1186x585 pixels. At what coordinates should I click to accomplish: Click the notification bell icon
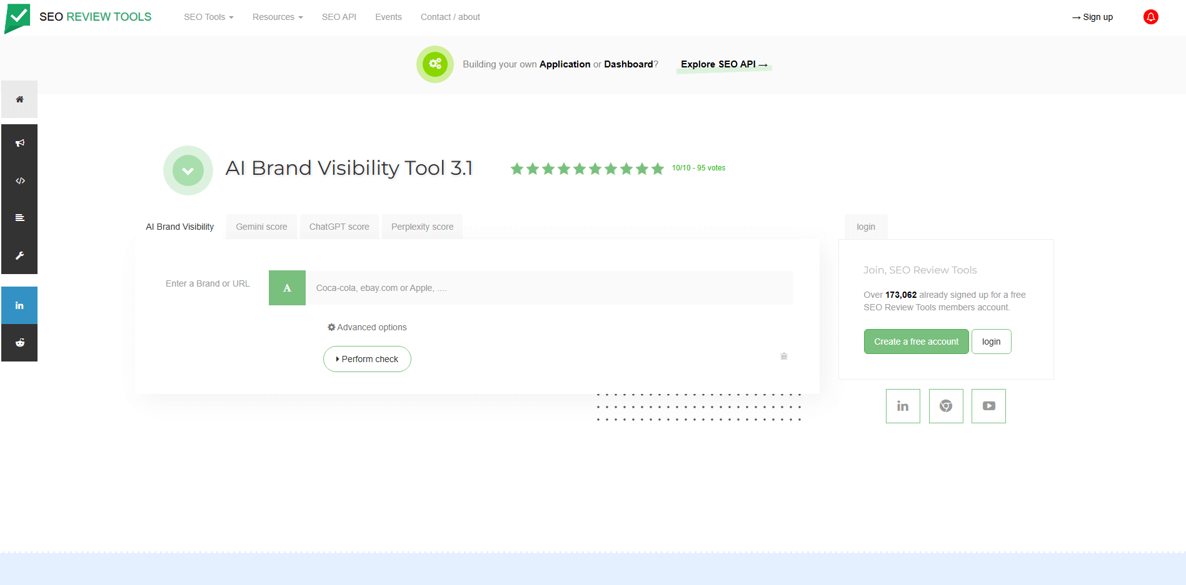tap(1150, 17)
